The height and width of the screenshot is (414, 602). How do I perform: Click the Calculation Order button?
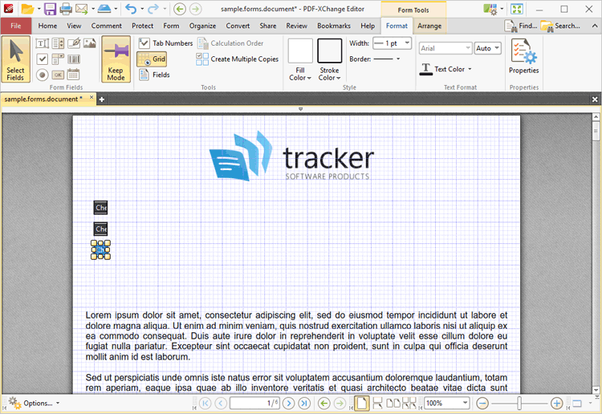coord(230,43)
